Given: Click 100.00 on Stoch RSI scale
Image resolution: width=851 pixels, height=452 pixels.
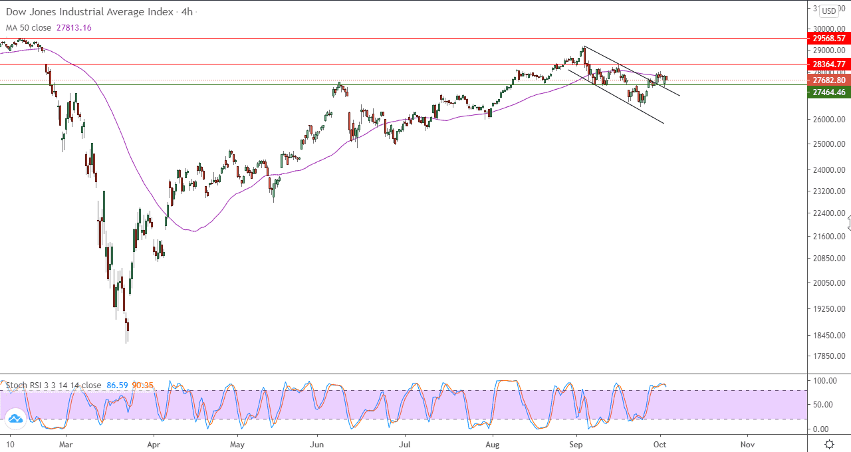Looking at the screenshot, I should click(x=826, y=381).
